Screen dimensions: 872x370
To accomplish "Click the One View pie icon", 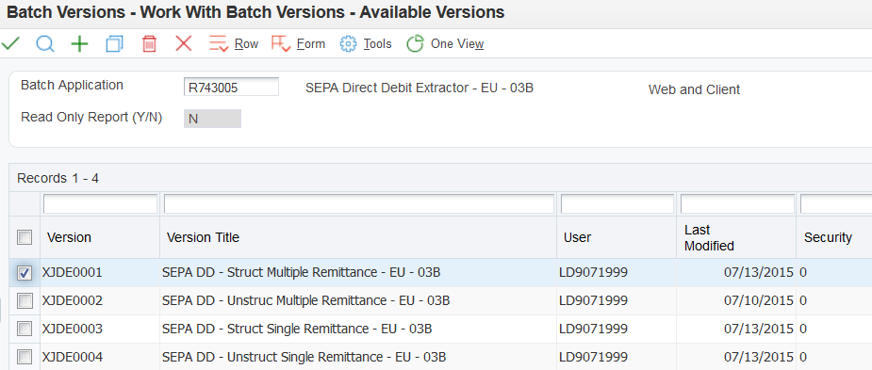I will [x=416, y=44].
